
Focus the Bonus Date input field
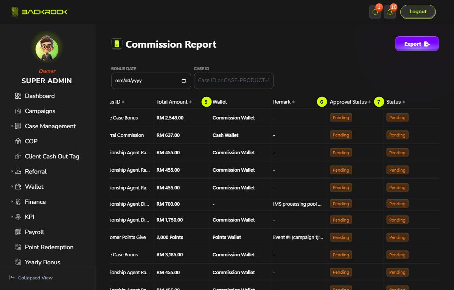pyautogui.click(x=151, y=81)
